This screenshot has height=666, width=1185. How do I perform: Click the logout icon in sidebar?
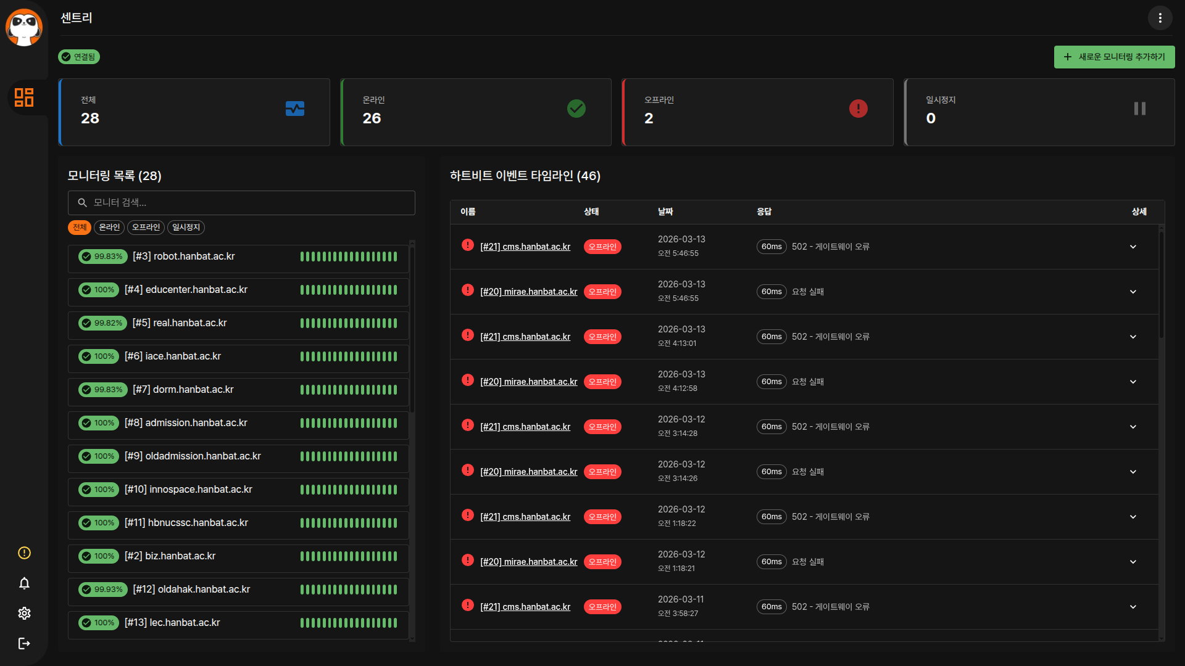click(x=24, y=643)
